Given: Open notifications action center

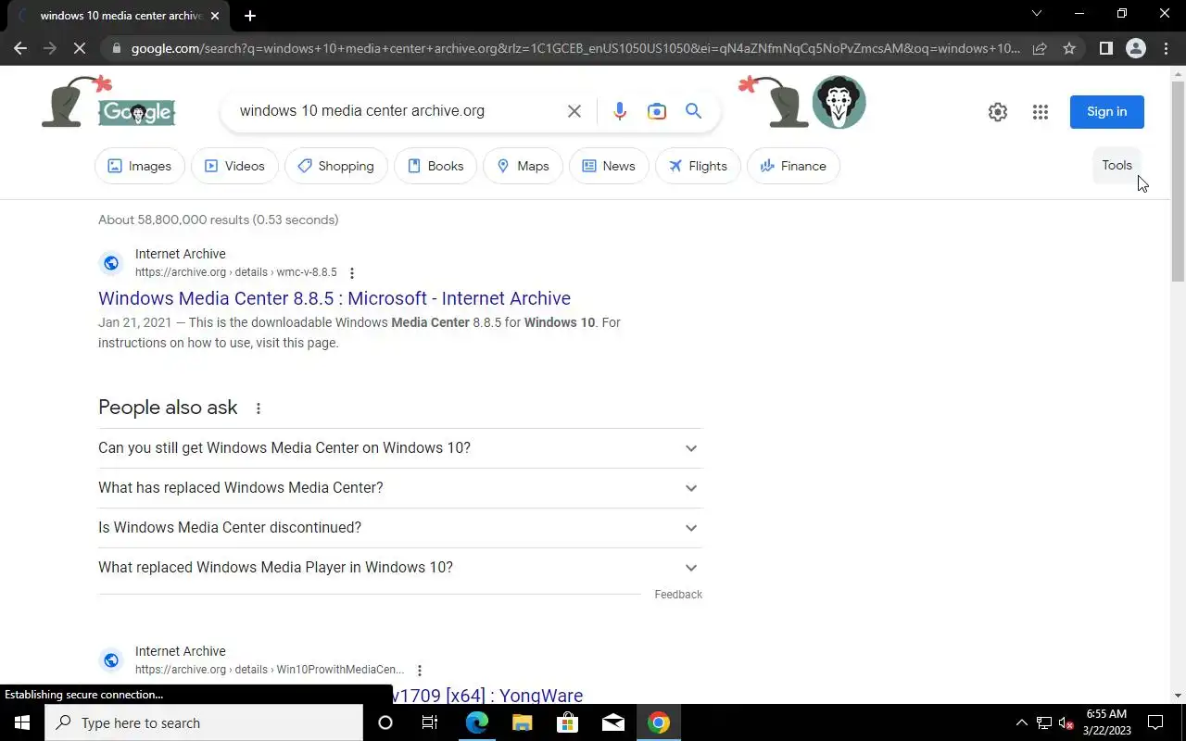Looking at the screenshot, I should pyautogui.click(x=1155, y=722).
